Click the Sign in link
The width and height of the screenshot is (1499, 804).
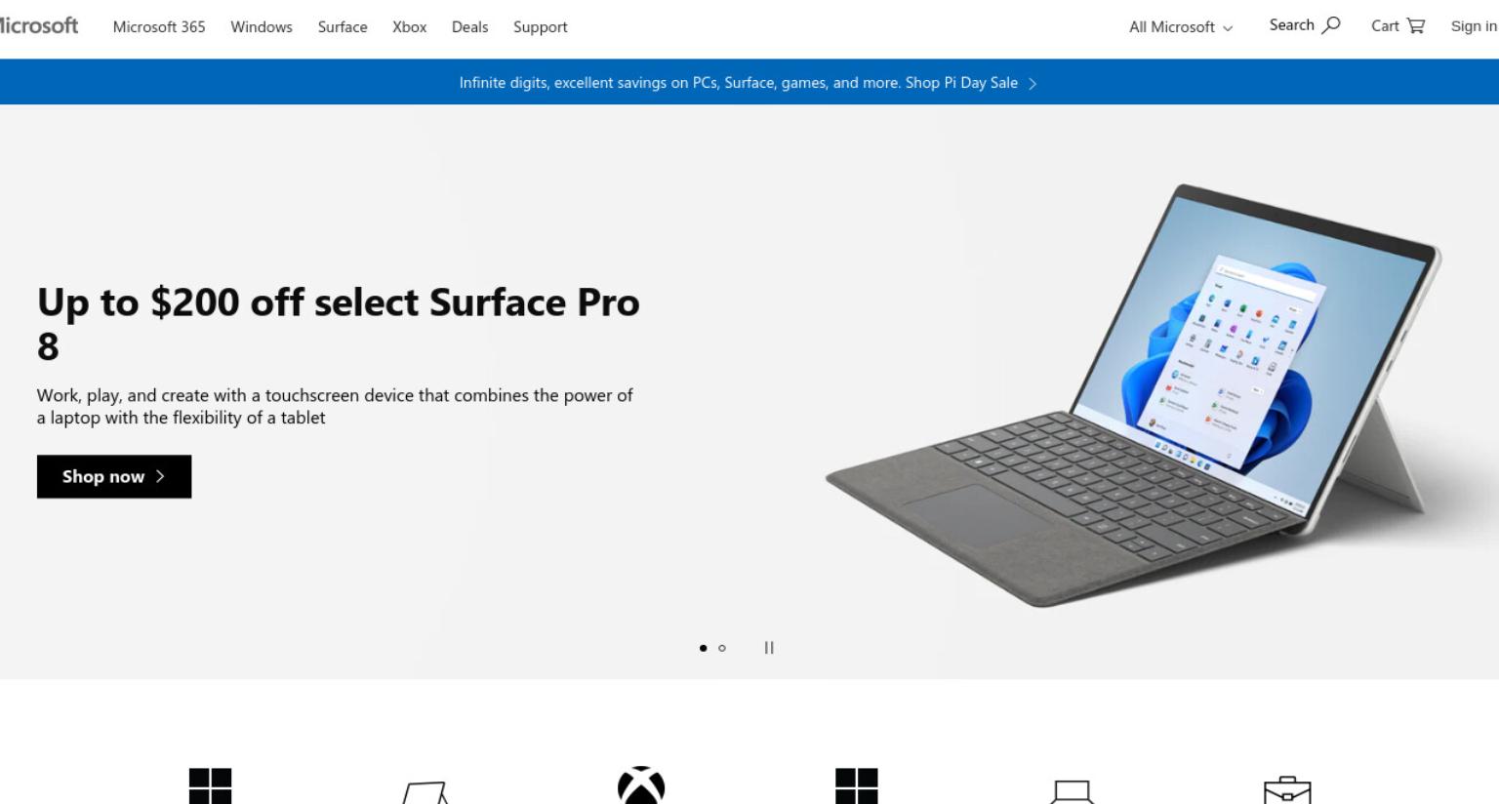1474,26
